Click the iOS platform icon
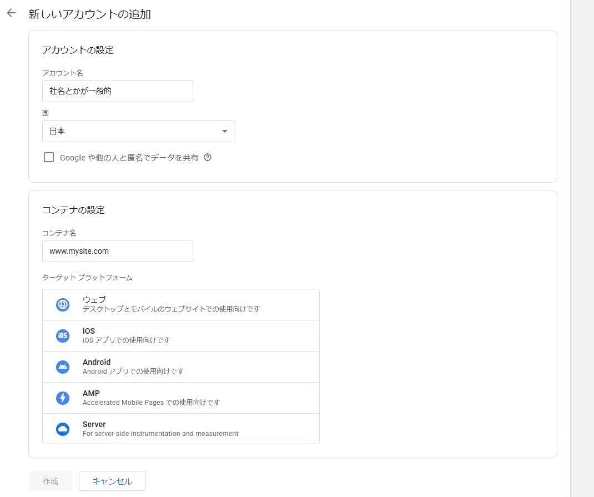This screenshot has width=594, height=497. 63,335
